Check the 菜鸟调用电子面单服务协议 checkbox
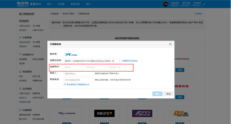231x124 pixels. pos(65,84)
